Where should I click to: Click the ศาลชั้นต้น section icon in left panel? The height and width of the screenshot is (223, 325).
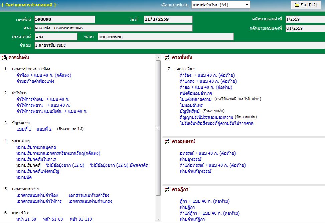tap(4, 57)
